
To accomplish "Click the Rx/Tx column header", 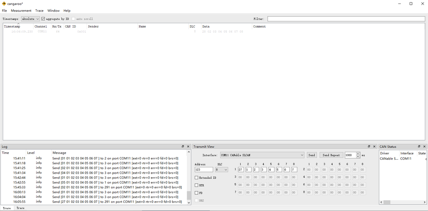I will (57, 27).
